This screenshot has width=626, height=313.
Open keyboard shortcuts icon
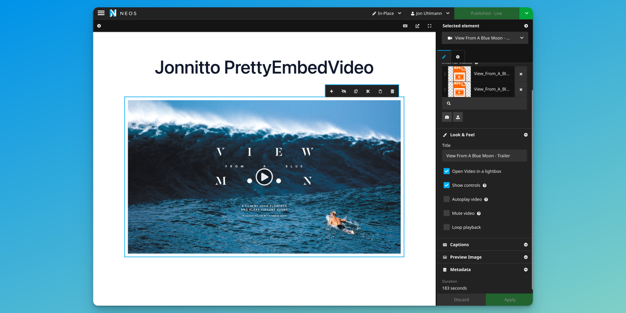tap(405, 26)
